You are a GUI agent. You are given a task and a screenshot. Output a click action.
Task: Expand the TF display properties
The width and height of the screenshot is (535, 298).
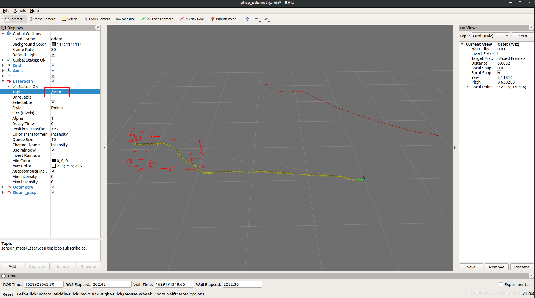pos(3,76)
